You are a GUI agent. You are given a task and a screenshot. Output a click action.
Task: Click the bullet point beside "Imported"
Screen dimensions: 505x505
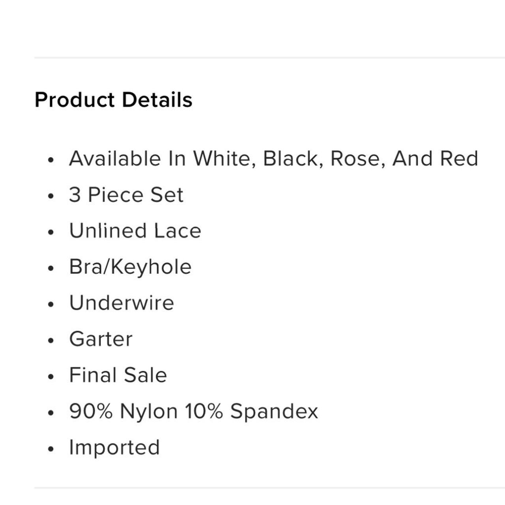point(50,449)
